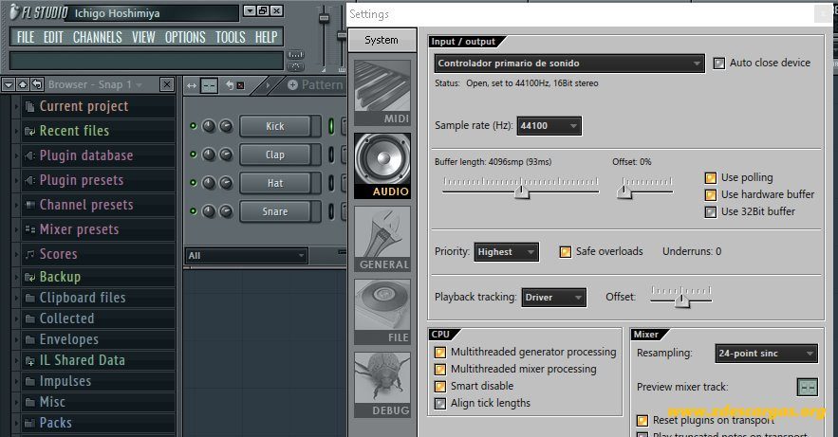Click the step sequencer graph editor icon

pos(209,85)
